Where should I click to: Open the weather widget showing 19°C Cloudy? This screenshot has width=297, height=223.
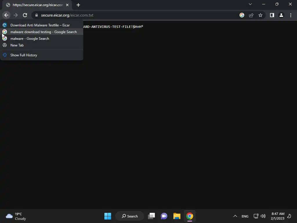16,216
